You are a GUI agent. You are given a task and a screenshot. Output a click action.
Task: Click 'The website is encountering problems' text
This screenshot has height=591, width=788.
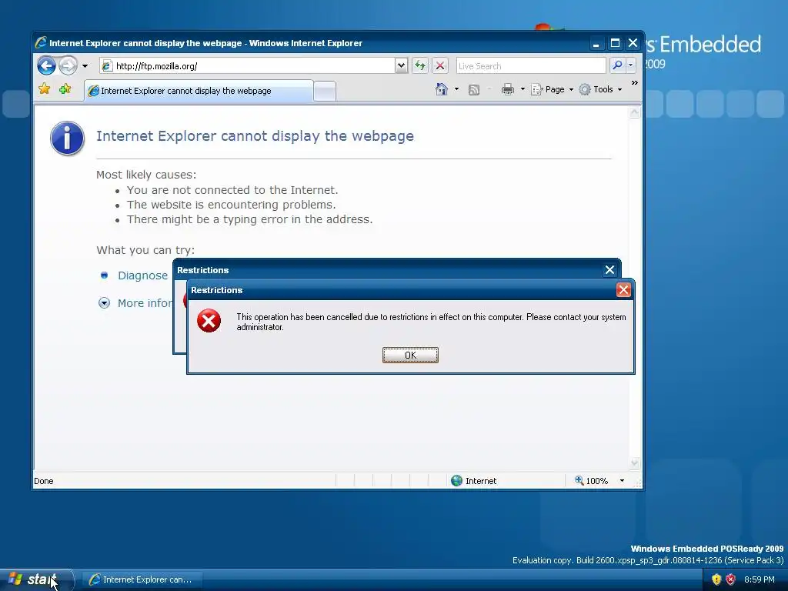pos(231,205)
